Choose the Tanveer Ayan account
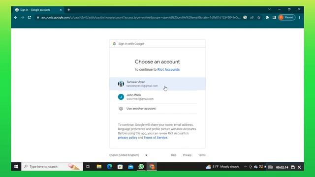Image resolution: width=315 pixels, height=177 pixels. pos(157,84)
